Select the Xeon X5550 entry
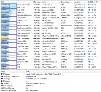 pos(21,7)
